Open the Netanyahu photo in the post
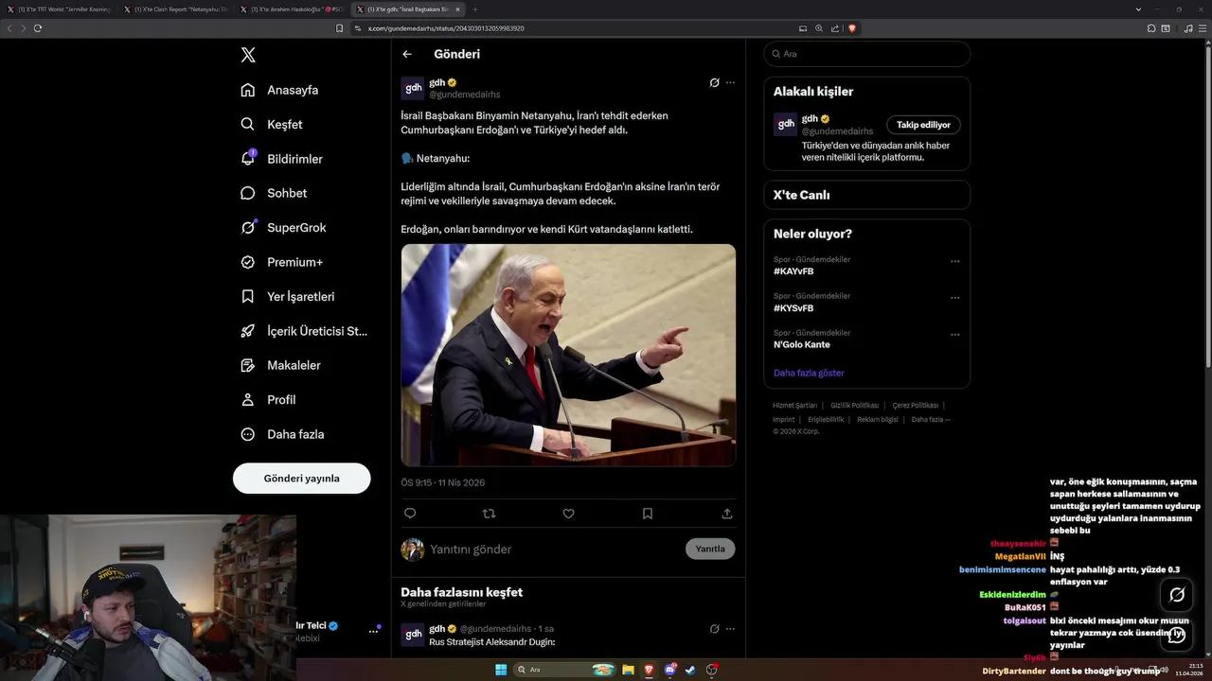1212x681 pixels. coord(568,355)
